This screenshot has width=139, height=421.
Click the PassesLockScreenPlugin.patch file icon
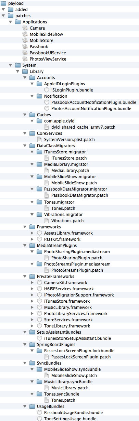point(47,357)
